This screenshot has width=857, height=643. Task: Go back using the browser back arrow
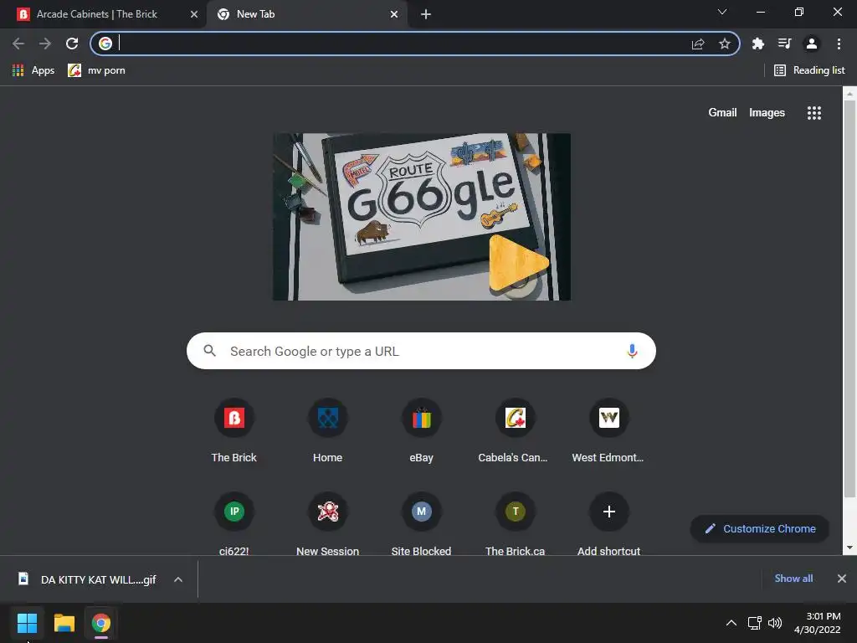pos(18,44)
